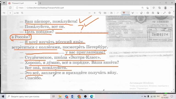Screen dimensions: 176x99
Task: Click the horizontal scrollbar at bottom
Action: 79,92
